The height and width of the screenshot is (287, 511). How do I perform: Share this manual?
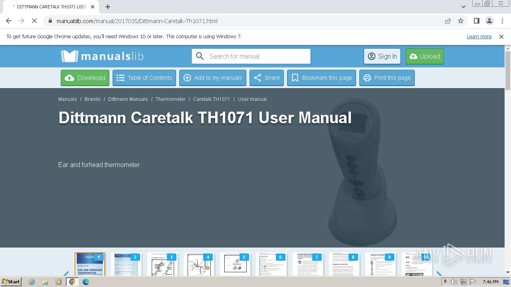coord(267,78)
